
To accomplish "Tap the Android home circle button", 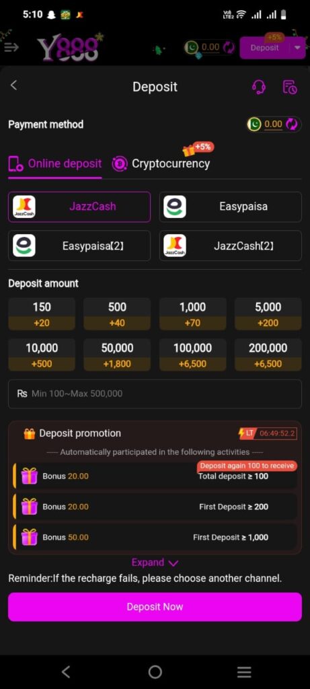I will click(155, 672).
